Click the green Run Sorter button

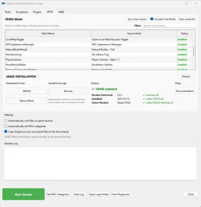click(23, 194)
